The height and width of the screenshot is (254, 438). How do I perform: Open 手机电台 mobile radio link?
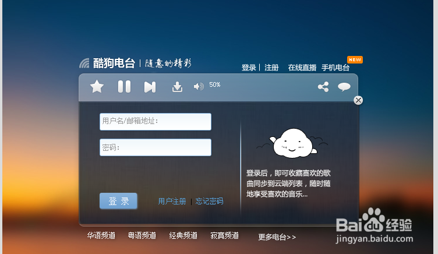(x=335, y=68)
